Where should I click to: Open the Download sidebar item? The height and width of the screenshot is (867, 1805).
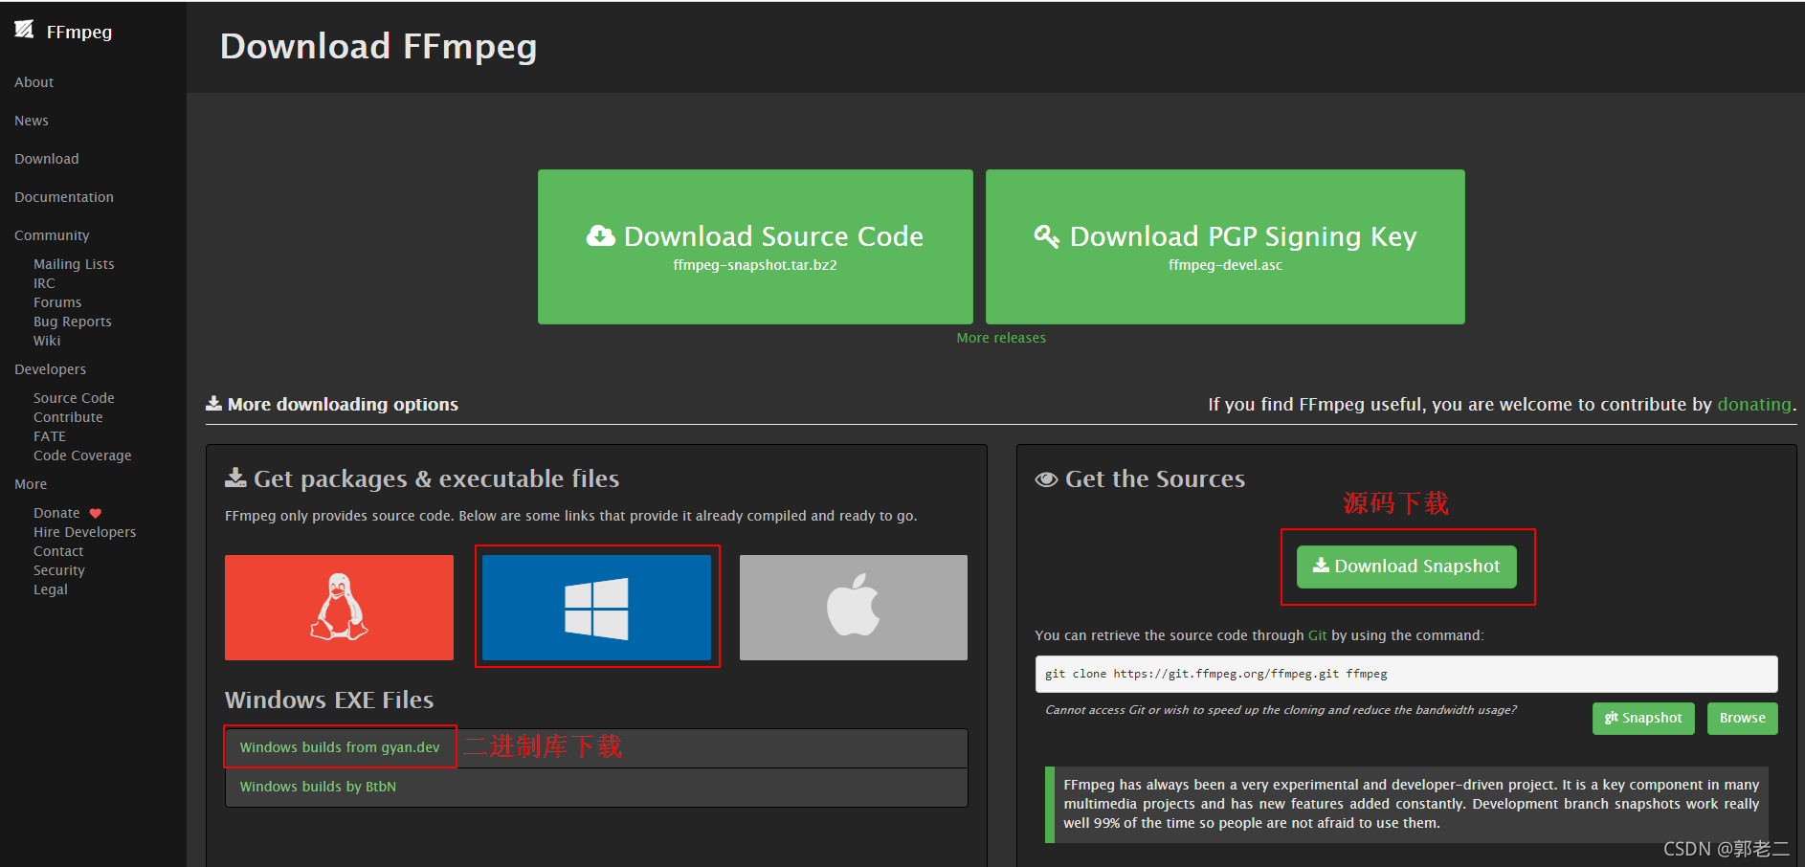[x=47, y=159]
